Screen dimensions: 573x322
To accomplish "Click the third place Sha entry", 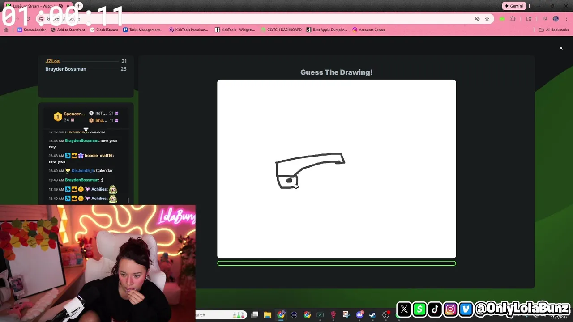I will tap(103, 121).
